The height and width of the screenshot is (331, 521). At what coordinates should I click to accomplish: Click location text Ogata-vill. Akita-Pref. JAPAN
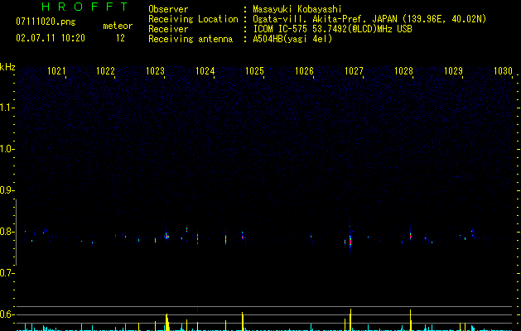pyautogui.click(x=325, y=19)
